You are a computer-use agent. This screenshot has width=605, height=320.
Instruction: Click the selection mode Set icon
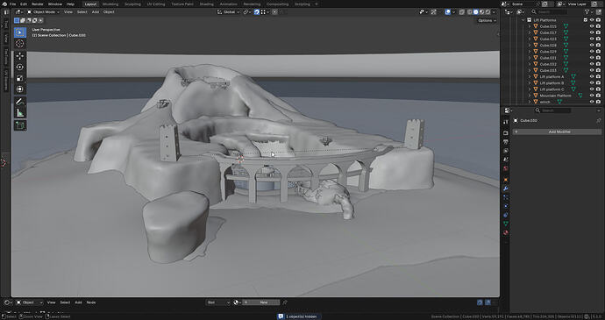(17, 20)
